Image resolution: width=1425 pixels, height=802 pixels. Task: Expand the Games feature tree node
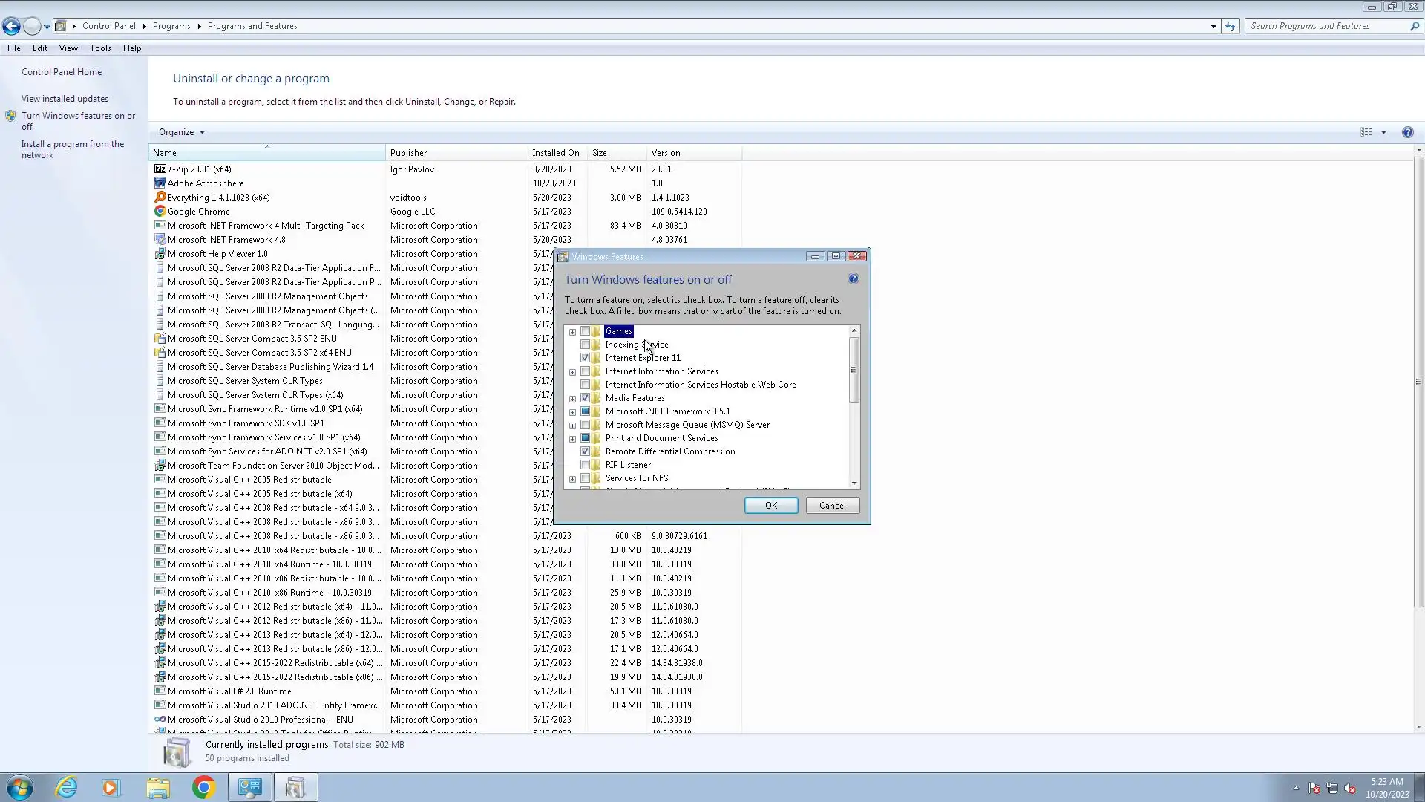pyautogui.click(x=572, y=332)
